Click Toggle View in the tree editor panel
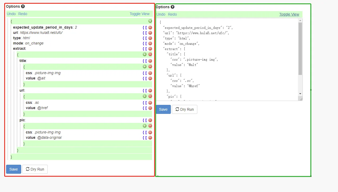338x192 pixels. pos(139,14)
